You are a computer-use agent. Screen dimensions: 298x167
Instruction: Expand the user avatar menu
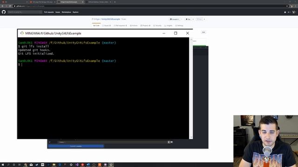point(294,12)
